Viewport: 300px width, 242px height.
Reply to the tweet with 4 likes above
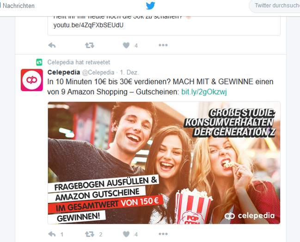click(x=52, y=45)
